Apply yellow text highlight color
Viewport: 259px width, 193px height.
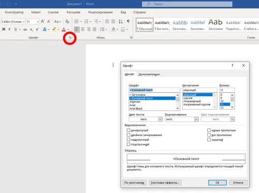54,29
